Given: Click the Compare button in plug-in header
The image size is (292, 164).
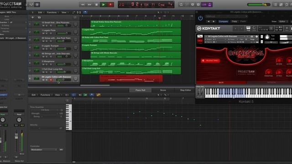Looking at the screenshot, I should pyautogui.click(x=223, y=21).
